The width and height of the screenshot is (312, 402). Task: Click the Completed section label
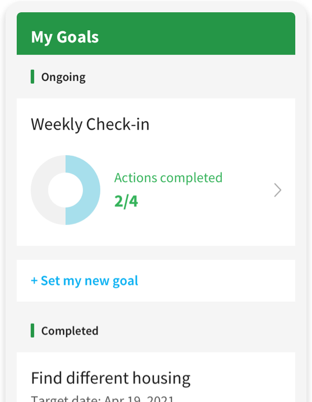(70, 331)
